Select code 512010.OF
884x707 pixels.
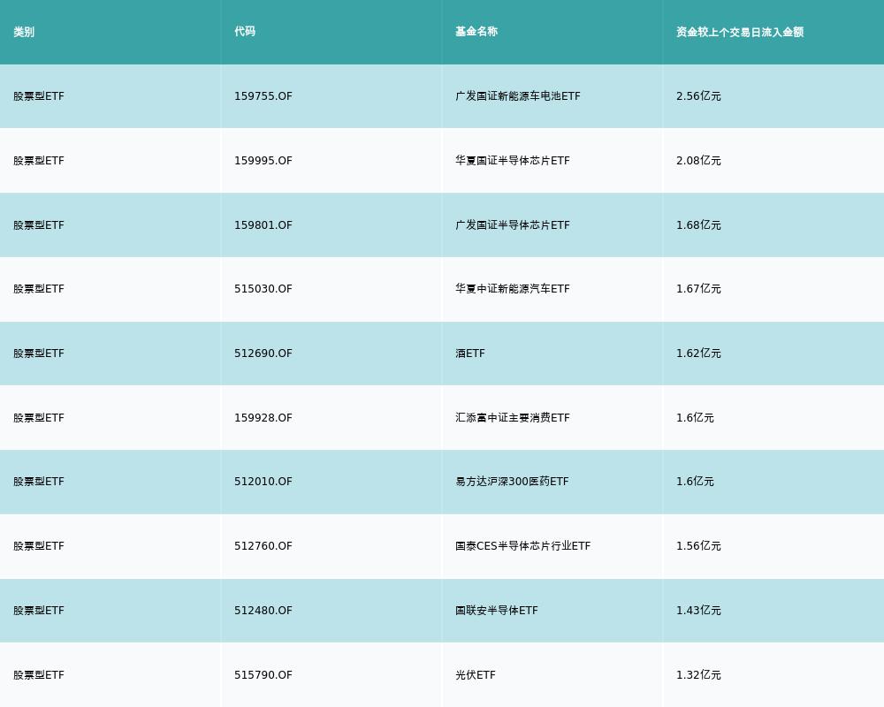tap(263, 482)
